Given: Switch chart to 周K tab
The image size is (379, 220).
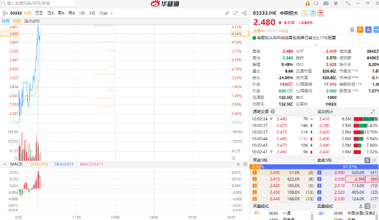Looking at the screenshot, I should 61,13.
